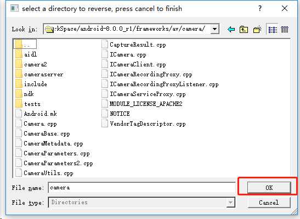
Task: Select the CameraMetadata.cpp file
Action: [49, 144]
